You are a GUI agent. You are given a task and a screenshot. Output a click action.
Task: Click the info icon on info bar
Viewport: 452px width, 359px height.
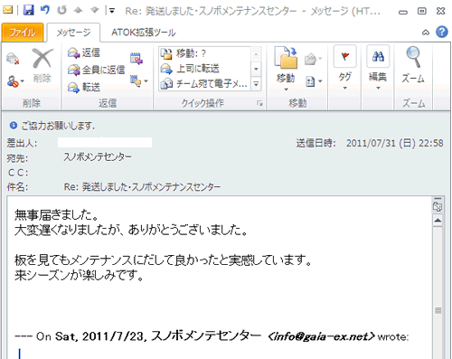(x=14, y=126)
